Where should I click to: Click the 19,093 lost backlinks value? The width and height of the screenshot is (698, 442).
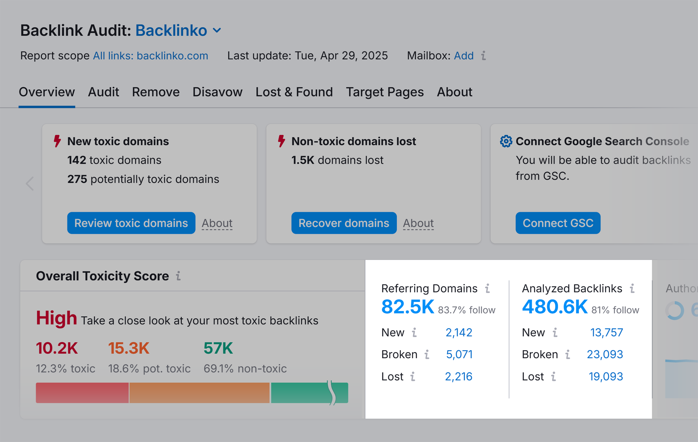click(606, 376)
